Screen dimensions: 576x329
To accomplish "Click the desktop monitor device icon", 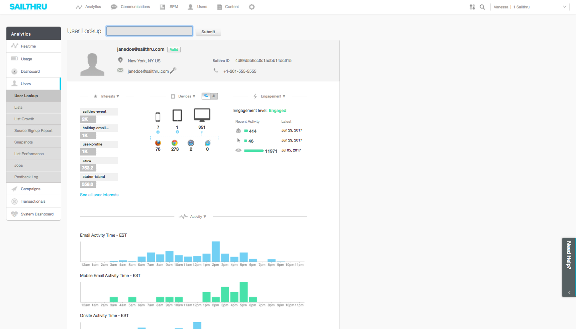I will (202, 115).
